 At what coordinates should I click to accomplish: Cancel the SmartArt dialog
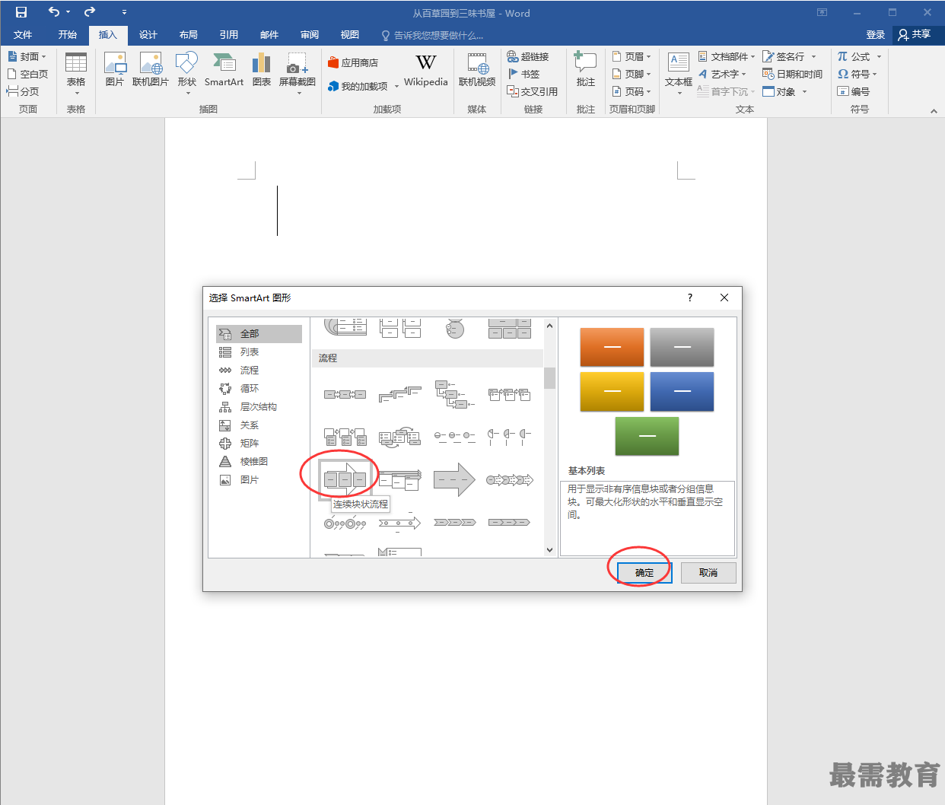[708, 573]
